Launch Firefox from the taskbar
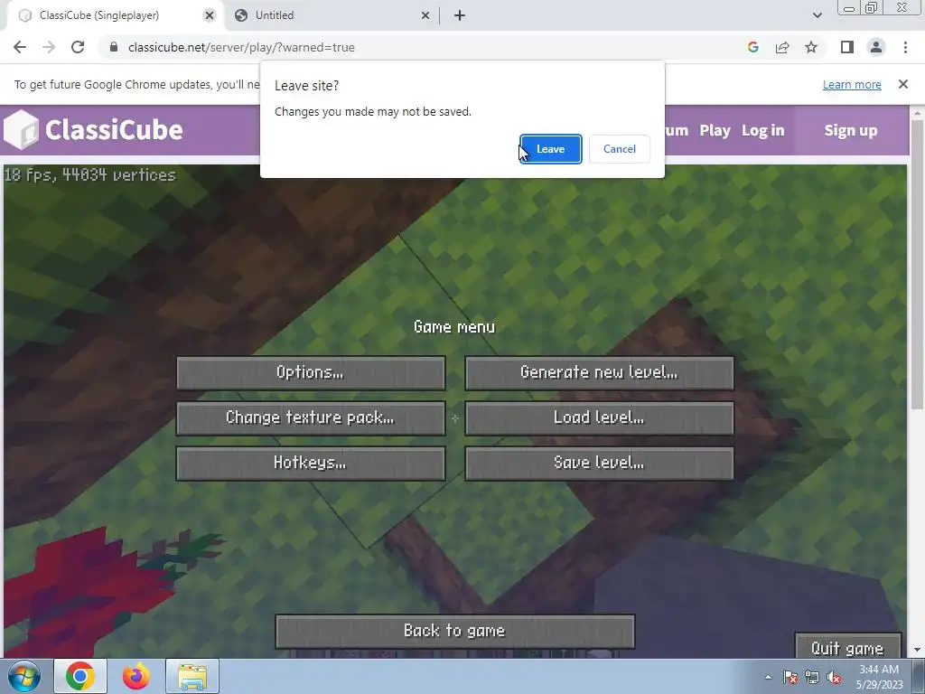 coord(136,676)
